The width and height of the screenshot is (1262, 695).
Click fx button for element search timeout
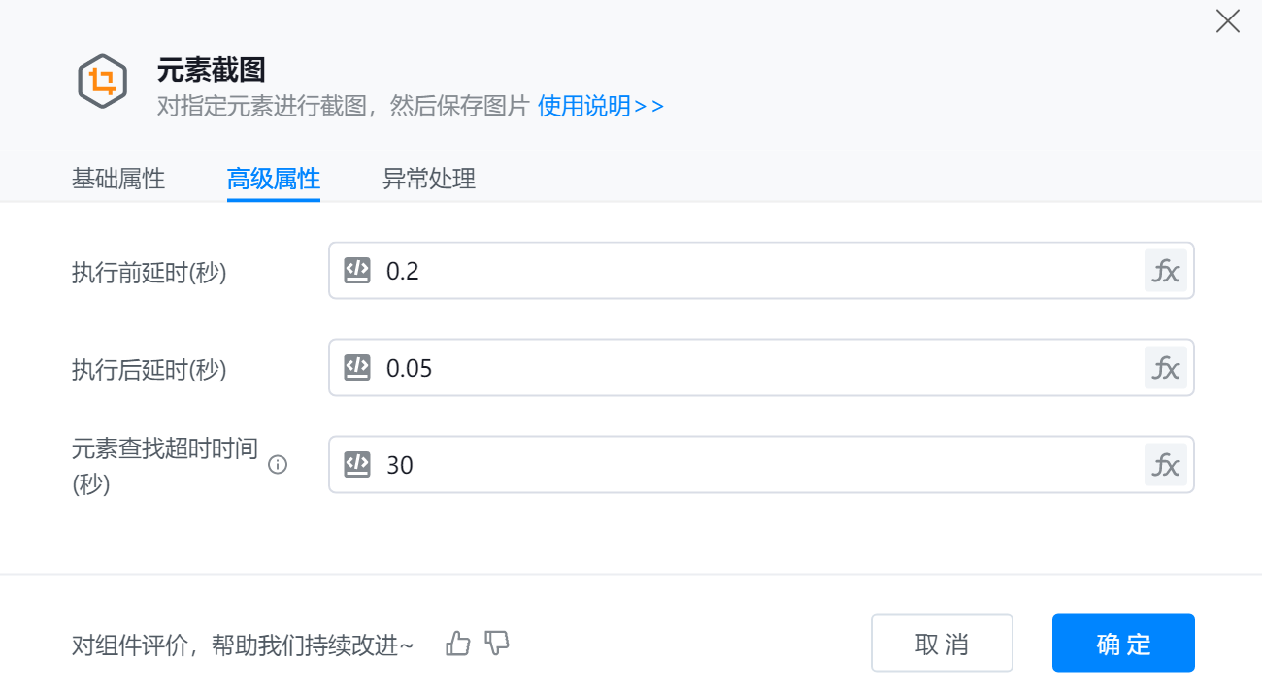1165,465
